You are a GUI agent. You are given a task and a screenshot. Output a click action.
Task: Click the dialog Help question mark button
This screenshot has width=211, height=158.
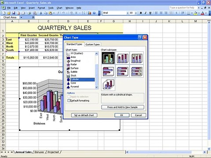pos(140,37)
